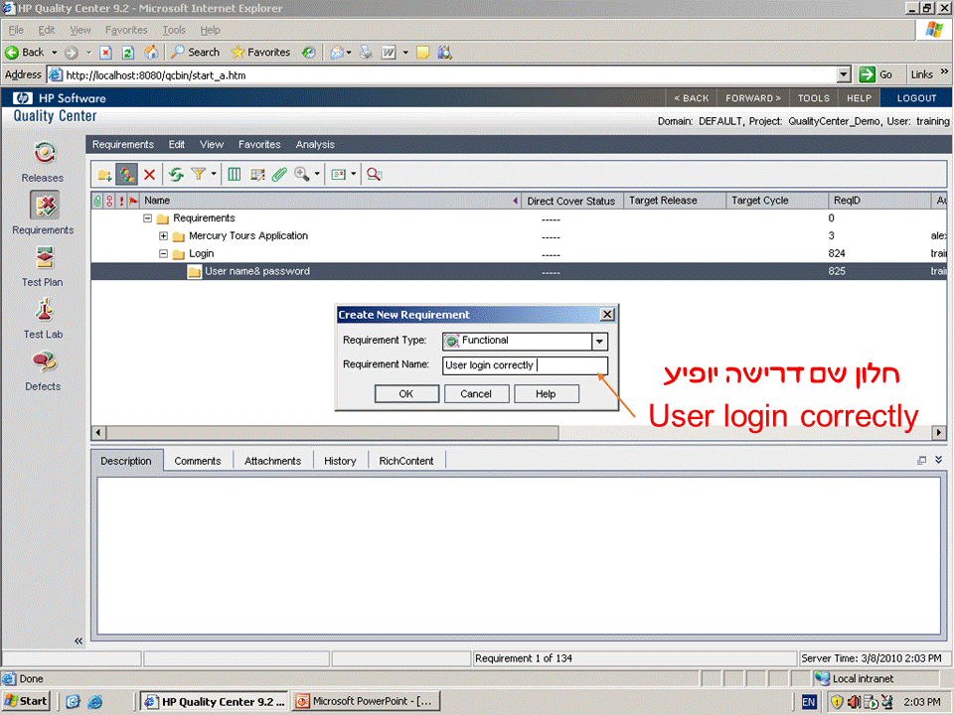Click the browser Address bar
954x715 pixels.
tap(450, 75)
